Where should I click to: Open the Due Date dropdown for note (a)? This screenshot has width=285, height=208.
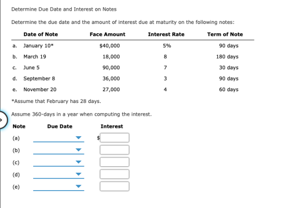pos(59,138)
